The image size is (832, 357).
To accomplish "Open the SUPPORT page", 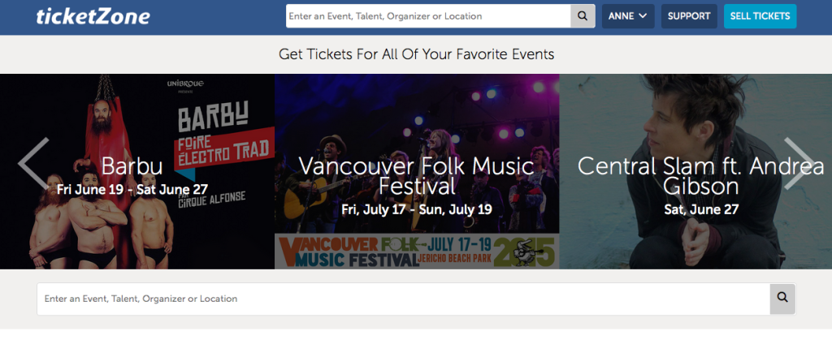I will point(689,16).
